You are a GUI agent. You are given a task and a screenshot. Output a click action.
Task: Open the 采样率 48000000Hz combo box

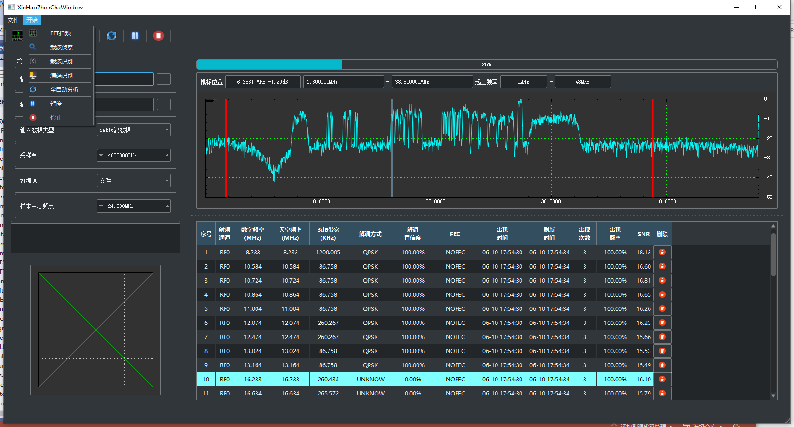click(x=134, y=155)
